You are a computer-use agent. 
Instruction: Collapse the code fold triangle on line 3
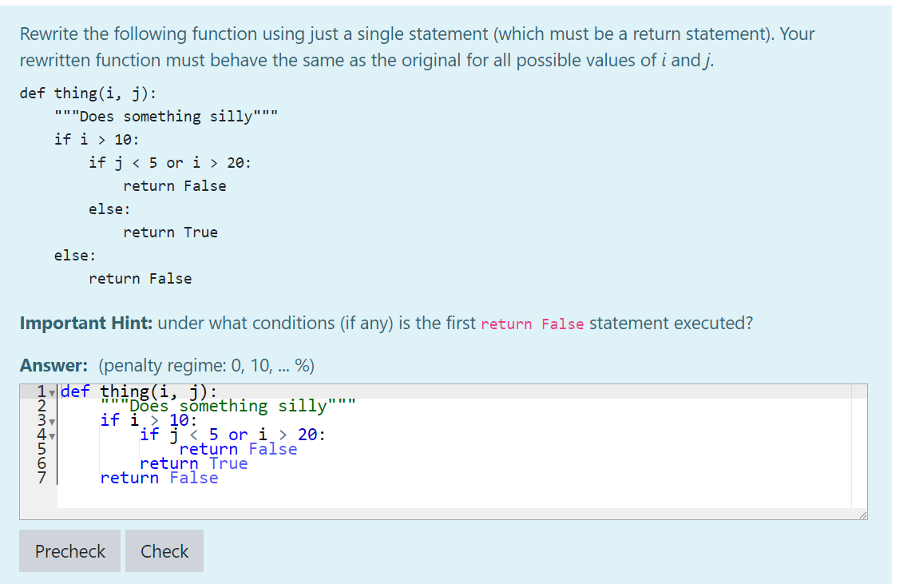50,420
